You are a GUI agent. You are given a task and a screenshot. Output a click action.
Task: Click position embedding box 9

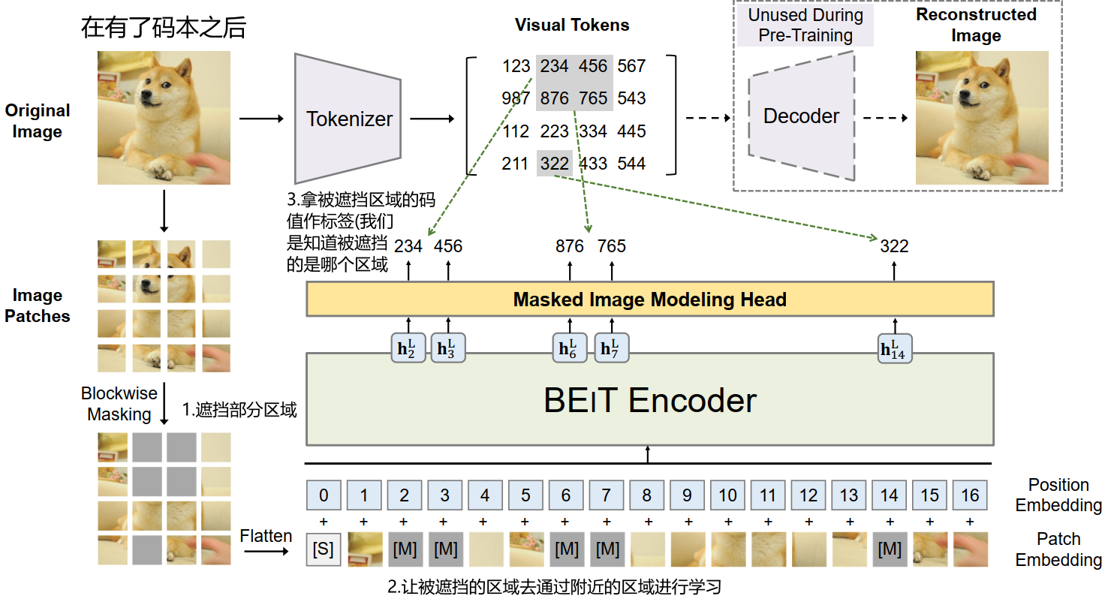coord(688,495)
